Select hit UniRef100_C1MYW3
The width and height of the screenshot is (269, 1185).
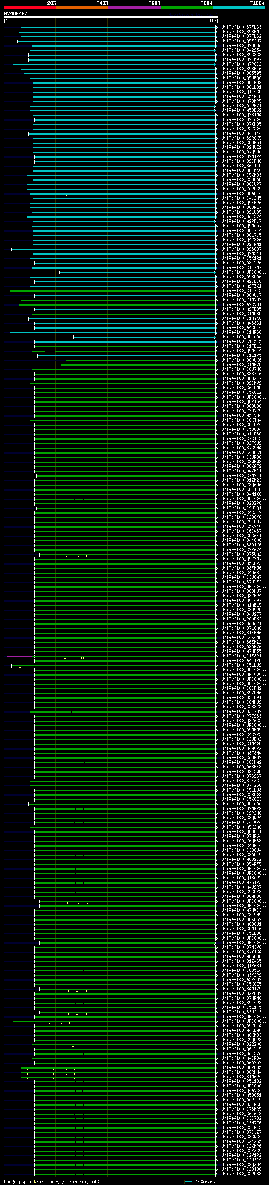pyautogui.click(x=241, y=300)
